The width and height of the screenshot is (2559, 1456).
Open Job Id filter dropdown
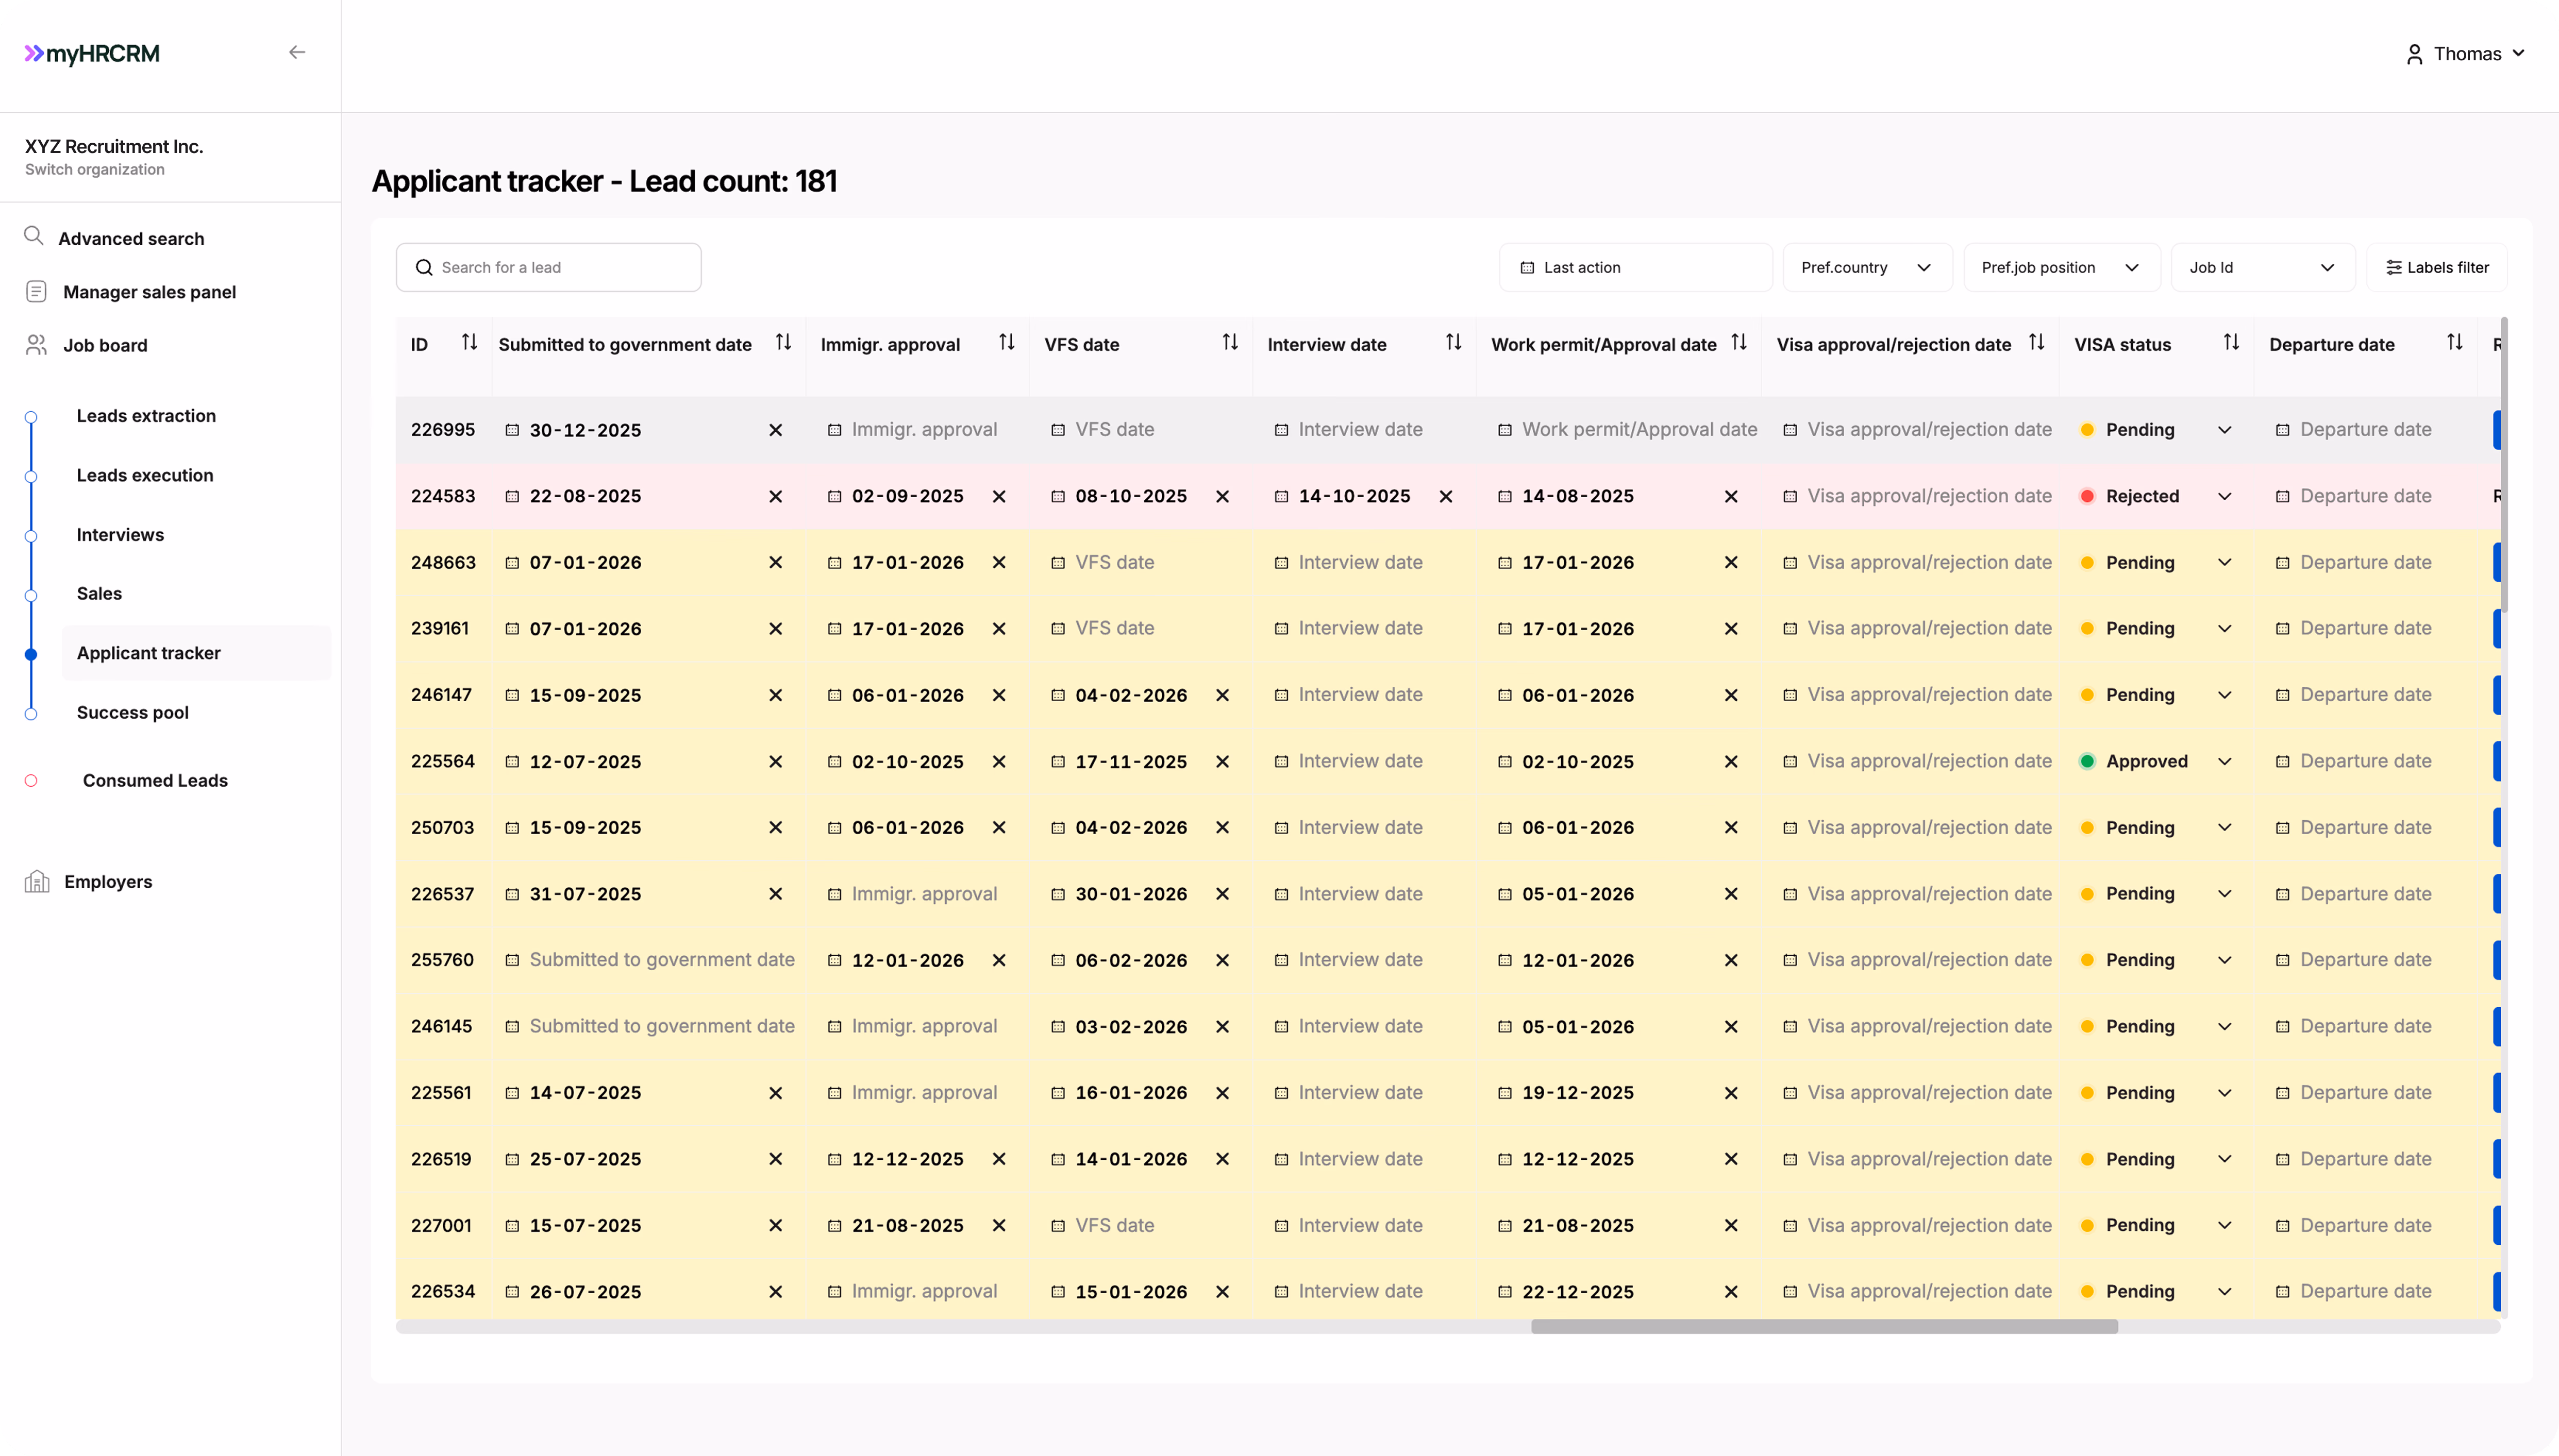[x=2262, y=267]
